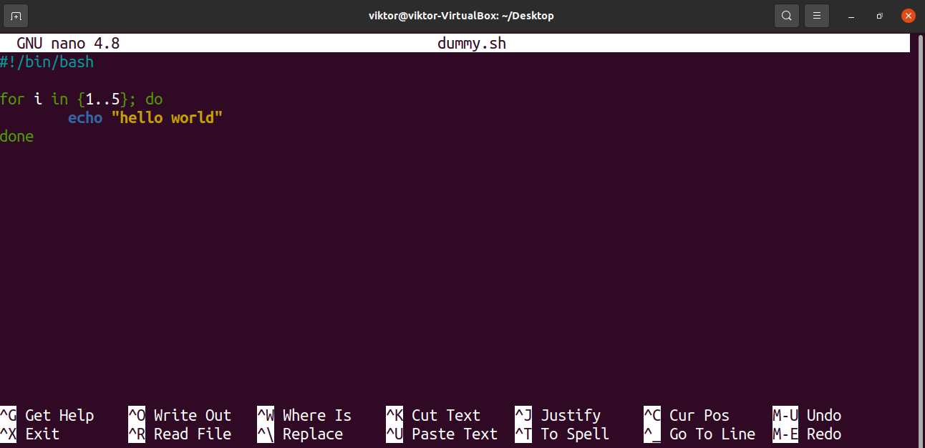
Task: Click the Exit shortcut to leave nano
Action: 44,434
